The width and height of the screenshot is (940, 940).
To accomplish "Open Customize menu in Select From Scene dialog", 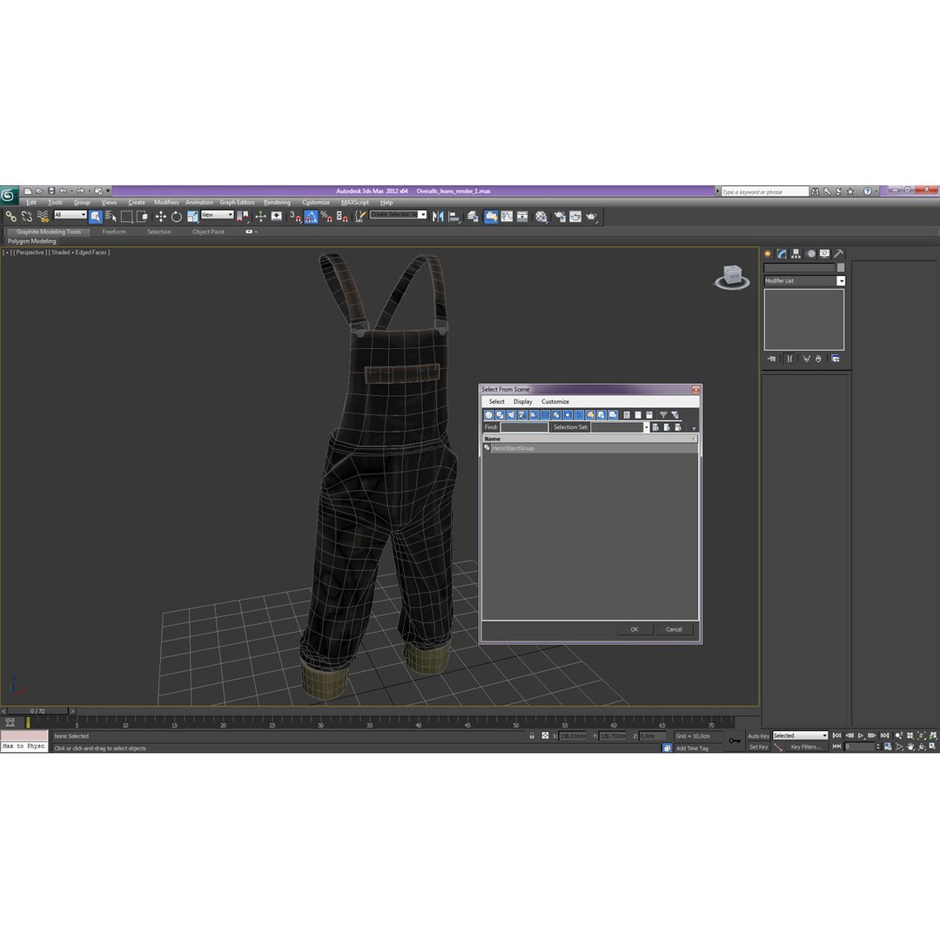I will click(555, 401).
